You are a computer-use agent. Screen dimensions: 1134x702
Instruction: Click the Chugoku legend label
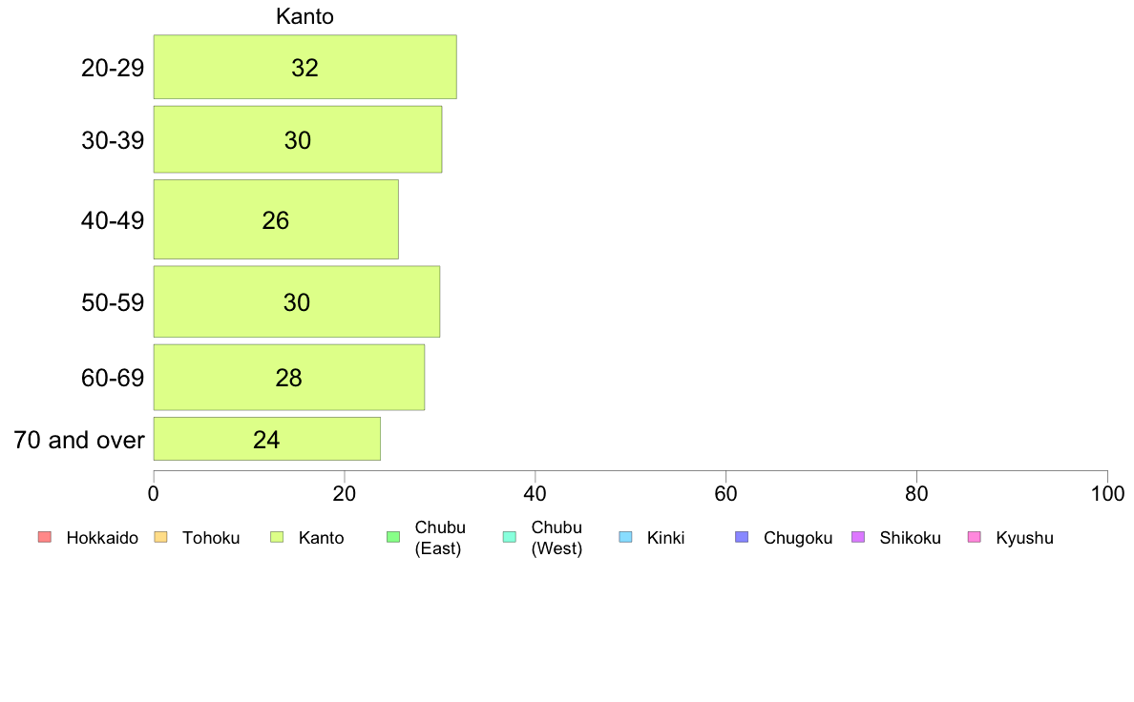[x=798, y=538]
